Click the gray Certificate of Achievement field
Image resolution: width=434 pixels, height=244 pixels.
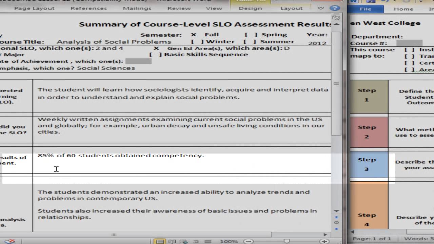pyautogui.click(x=138, y=61)
